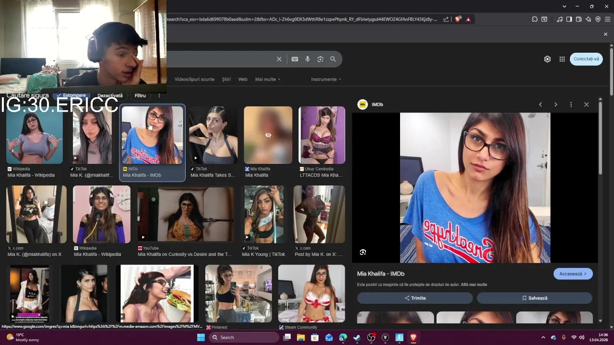Reveal the blurred hidden image result
This screenshot has width=614, height=345.
click(268, 135)
